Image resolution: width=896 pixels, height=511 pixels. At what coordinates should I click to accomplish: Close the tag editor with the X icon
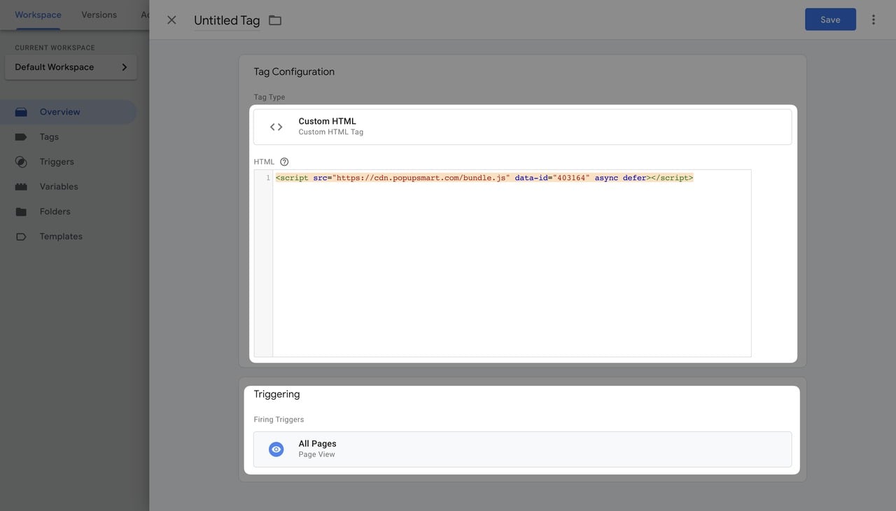[171, 20]
